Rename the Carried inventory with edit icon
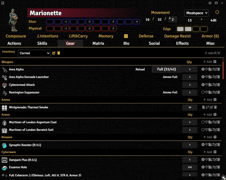The height and width of the screenshot is (180, 226). [x=54, y=53]
